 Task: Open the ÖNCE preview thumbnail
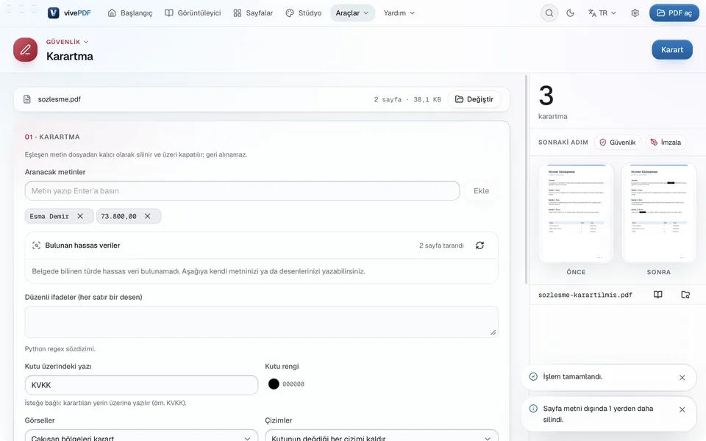[577, 213]
